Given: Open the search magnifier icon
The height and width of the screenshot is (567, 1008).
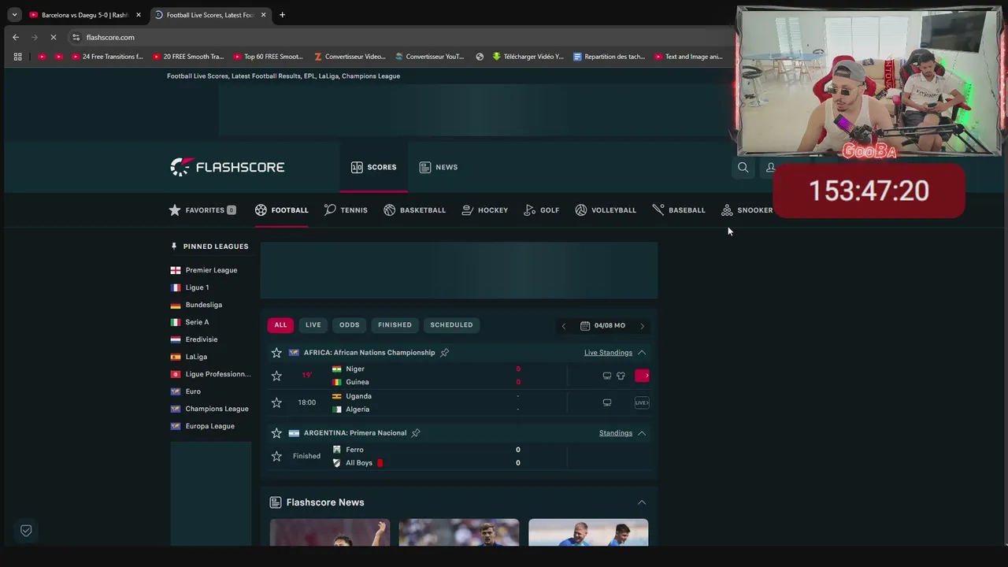Looking at the screenshot, I should pyautogui.click(x=743, y=167).
